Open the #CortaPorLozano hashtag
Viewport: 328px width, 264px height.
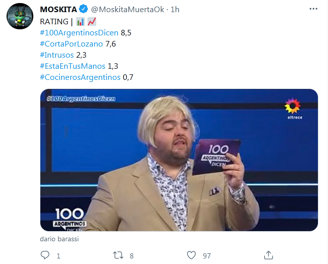[x=71, y=44]
